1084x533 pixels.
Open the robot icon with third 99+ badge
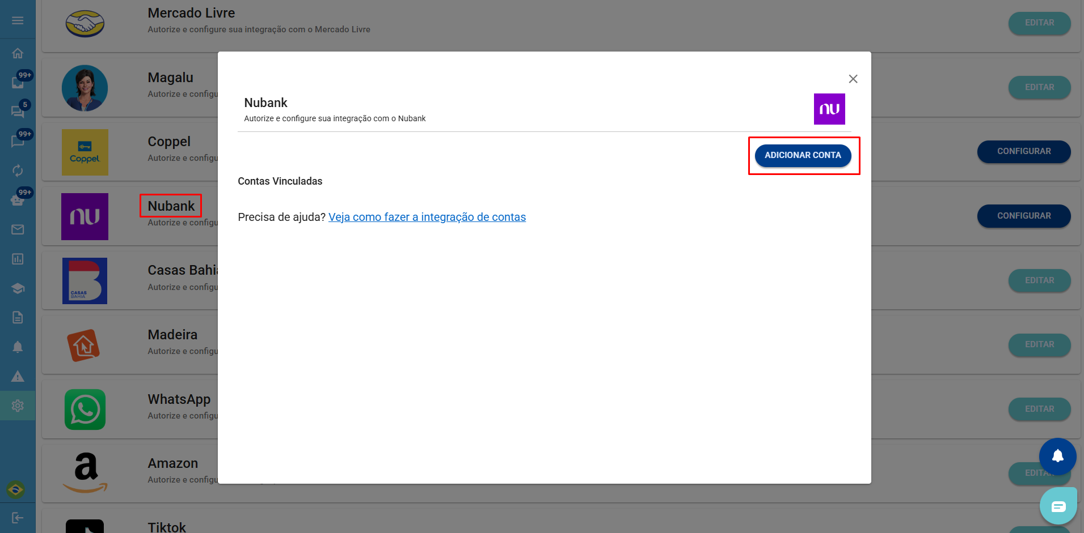[x=18, y=200]
